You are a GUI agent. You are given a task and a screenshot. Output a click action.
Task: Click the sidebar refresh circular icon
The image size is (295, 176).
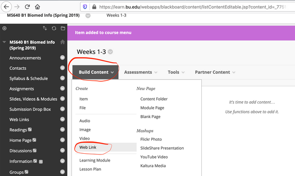[54, 28]
